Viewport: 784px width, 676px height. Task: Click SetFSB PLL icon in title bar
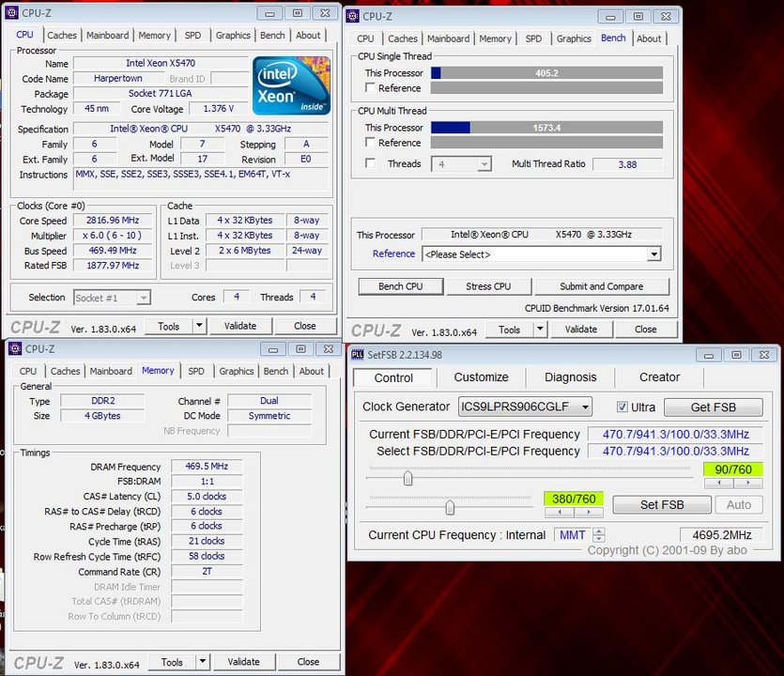pos(357,355)
